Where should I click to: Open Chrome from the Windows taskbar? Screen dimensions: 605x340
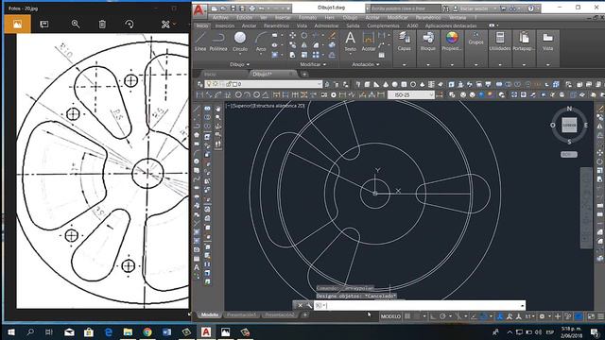147,331
